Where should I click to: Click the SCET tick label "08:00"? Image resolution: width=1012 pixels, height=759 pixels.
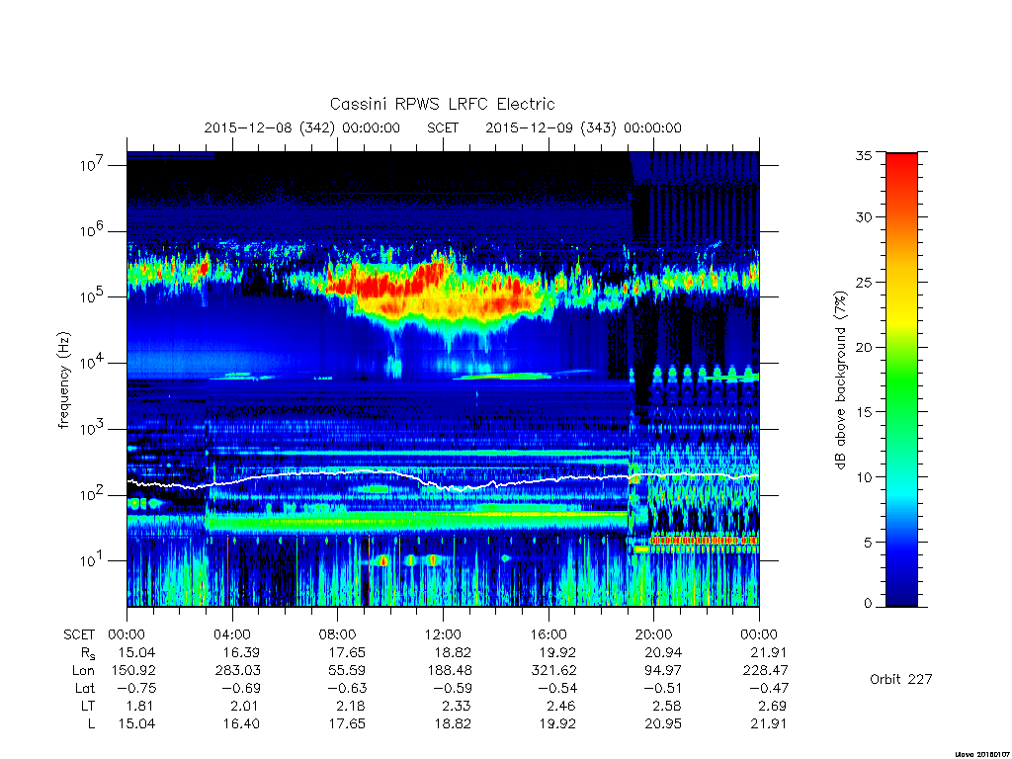click(338, 634)
